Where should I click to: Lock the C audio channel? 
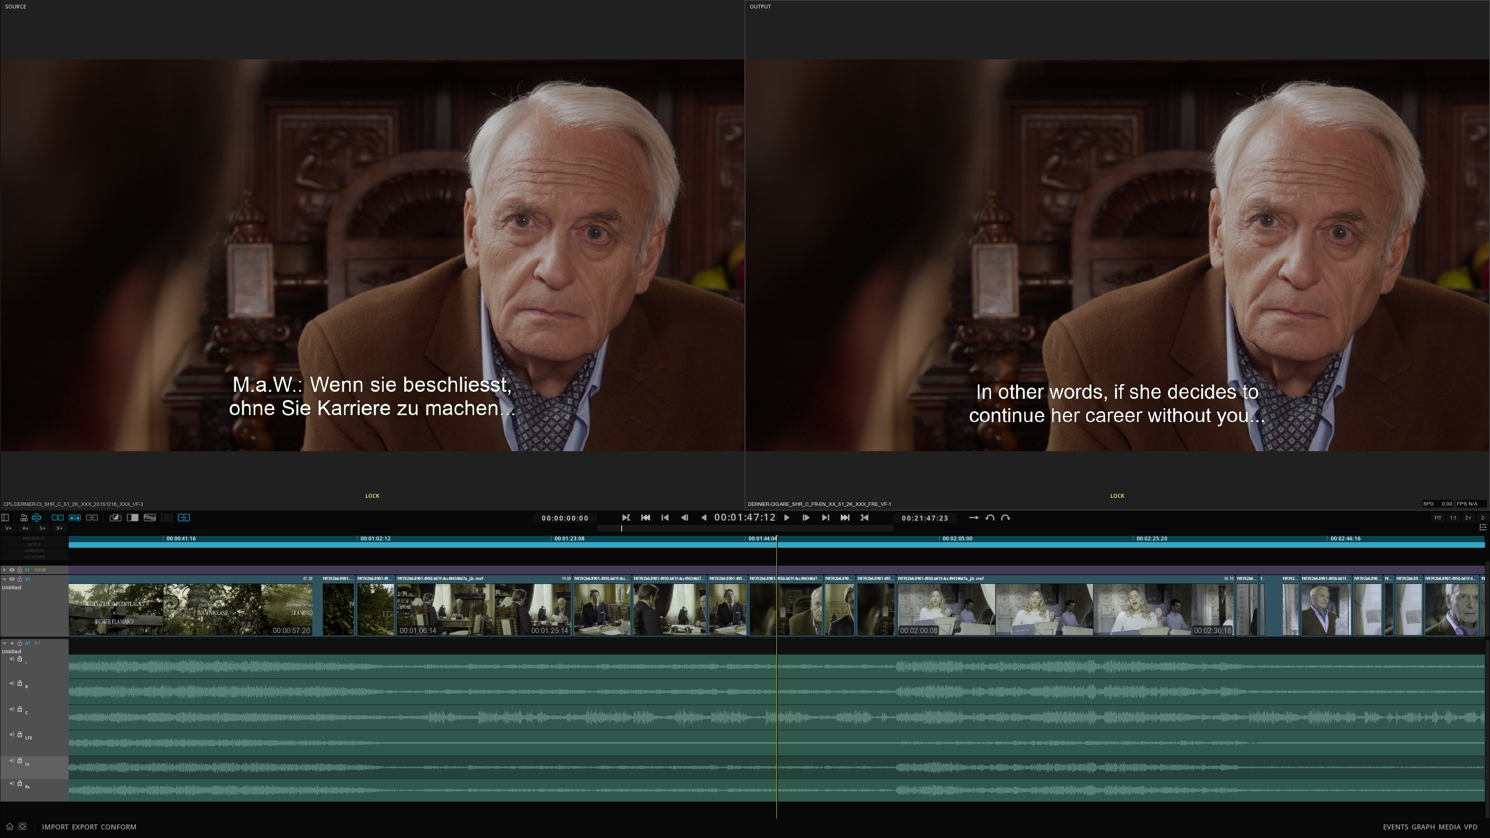[x=20, y=709]
